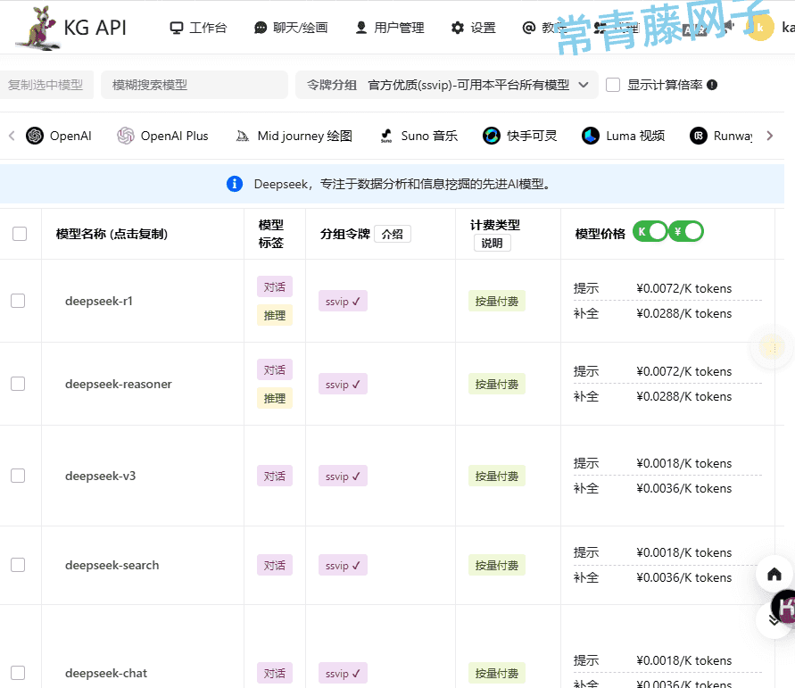The height and width of the screenshot is (688, 795).
Task: Open the 设置 settings menu
Action: tap(474, 28)
